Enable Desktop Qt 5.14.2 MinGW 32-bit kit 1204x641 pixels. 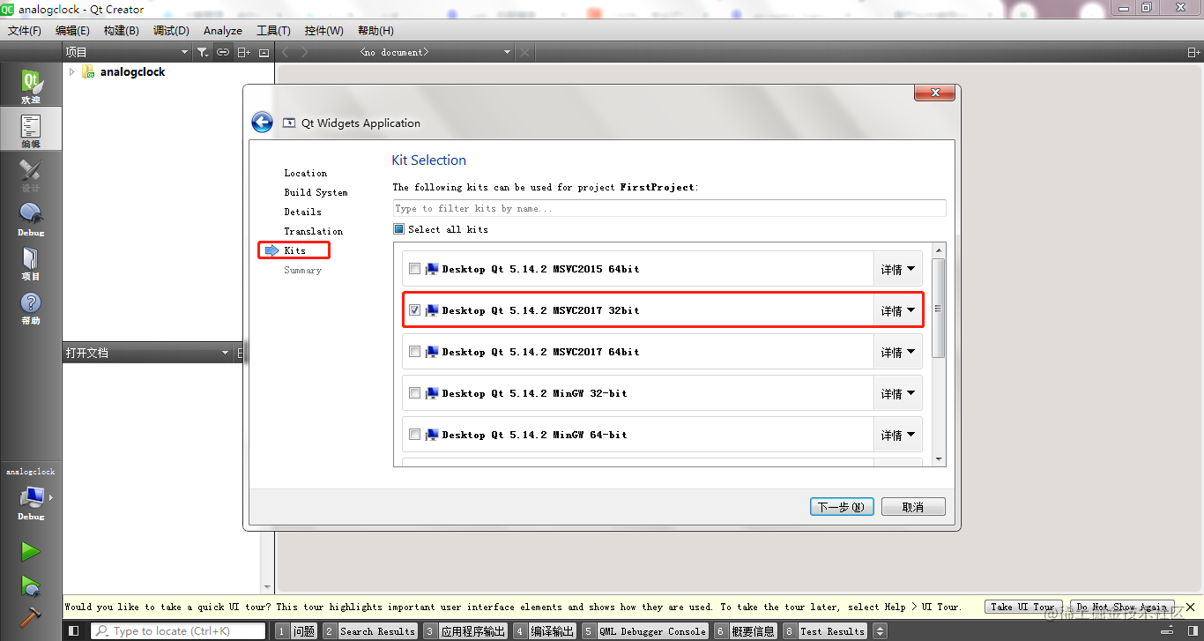(414, 393)
